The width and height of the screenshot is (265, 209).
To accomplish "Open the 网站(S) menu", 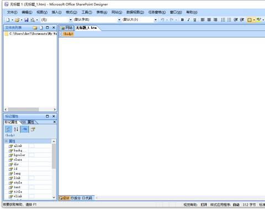I will (116, 12).
